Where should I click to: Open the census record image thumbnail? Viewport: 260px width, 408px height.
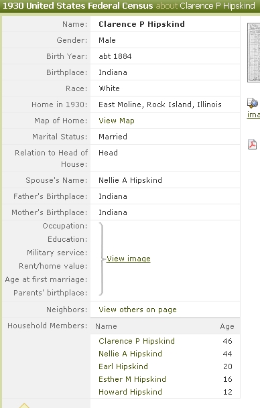tap(254, 52)
